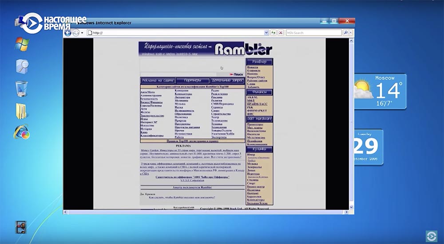Screen dimensions: 444x244
Task: Expand the address bar history dropdown
Action: click(x=266, y=33)
